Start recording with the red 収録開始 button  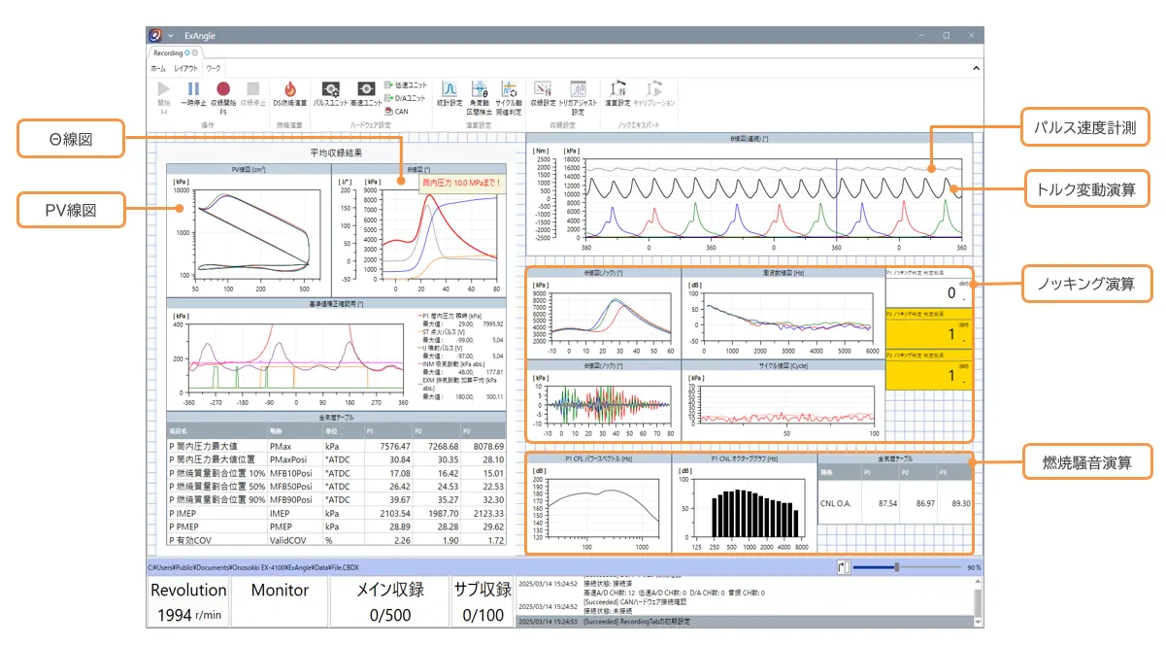(x=222, y=89)
